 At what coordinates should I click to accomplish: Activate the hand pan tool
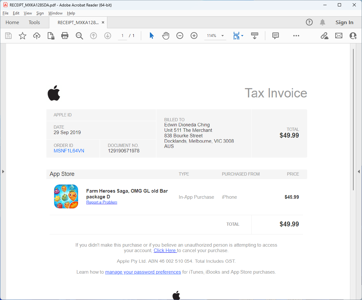click(166, 36)
